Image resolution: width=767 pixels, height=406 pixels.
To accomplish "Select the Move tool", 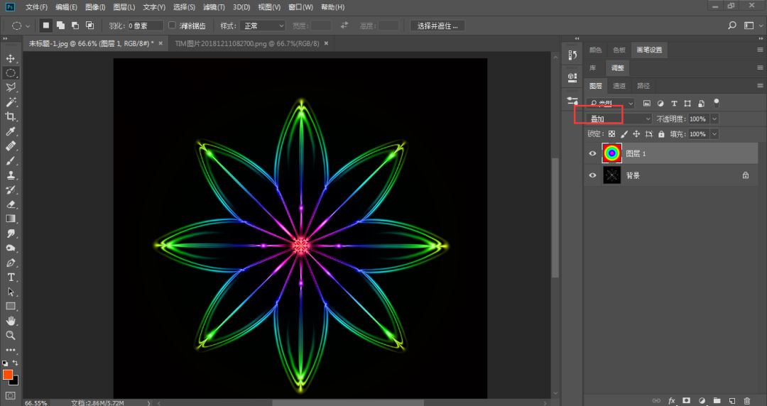I will pos(10,59).
